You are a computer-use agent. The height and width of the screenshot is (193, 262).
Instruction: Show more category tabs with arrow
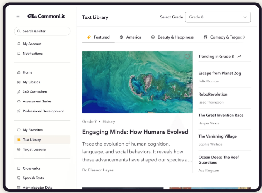(244, 37)
